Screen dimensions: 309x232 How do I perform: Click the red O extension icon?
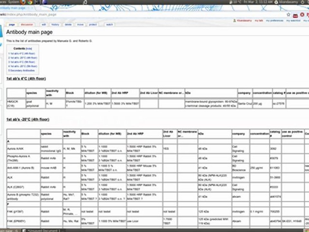(302, 15)
